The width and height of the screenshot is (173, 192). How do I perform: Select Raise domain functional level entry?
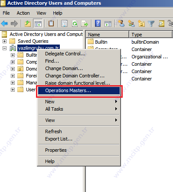point(79,83)
